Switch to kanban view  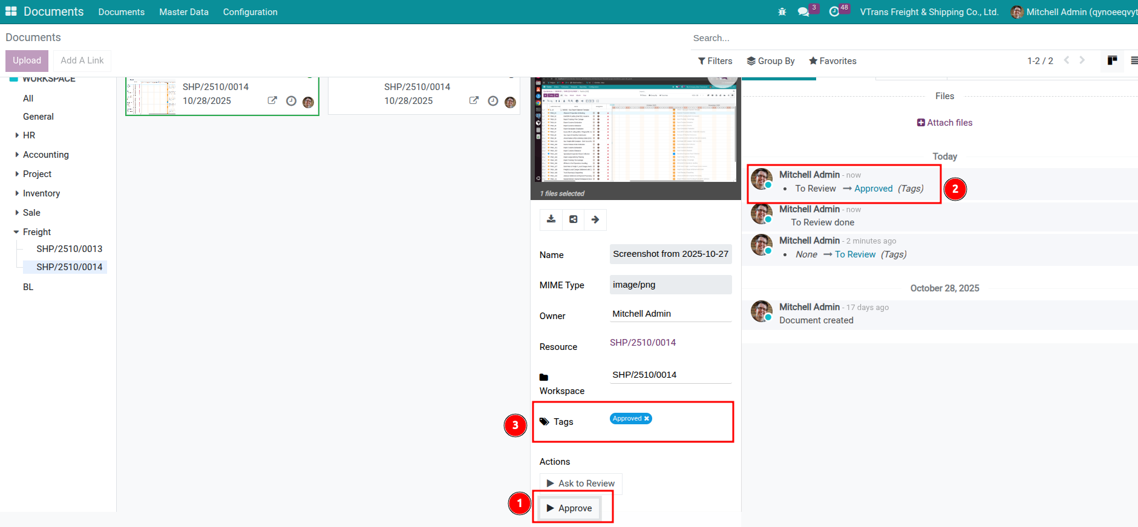[1112, 60]
